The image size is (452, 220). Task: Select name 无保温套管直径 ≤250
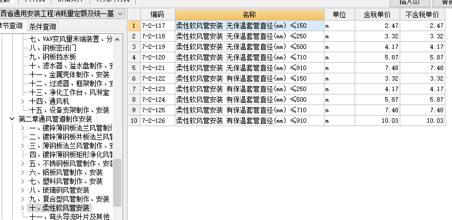249,36
